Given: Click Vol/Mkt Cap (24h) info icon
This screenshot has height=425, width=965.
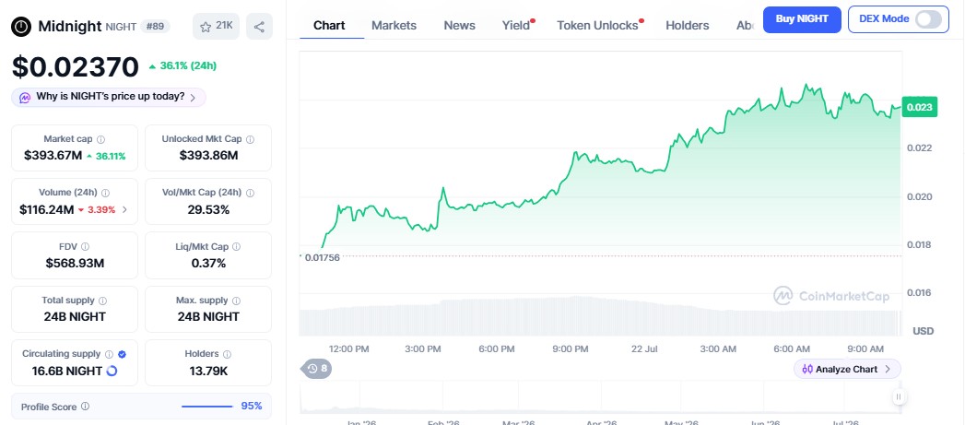Looking at the screenshot, I should pos(250,193).
